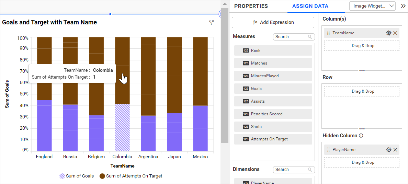
Task: Click the Add Expression button
Action: tap(273, 22)
